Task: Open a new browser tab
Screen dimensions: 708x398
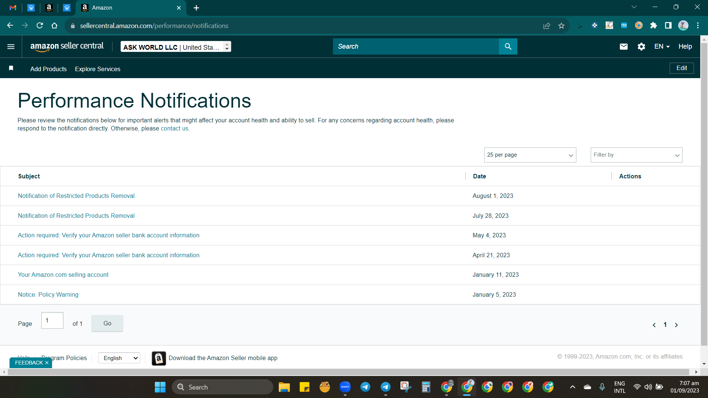Action: (196, 8)
